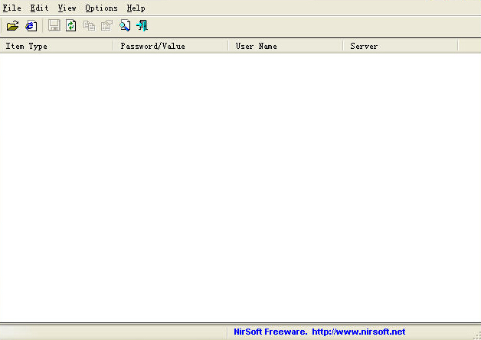Open the NirSoft Freeware website link
Screen dimensions: 481x340
point(319,332)
